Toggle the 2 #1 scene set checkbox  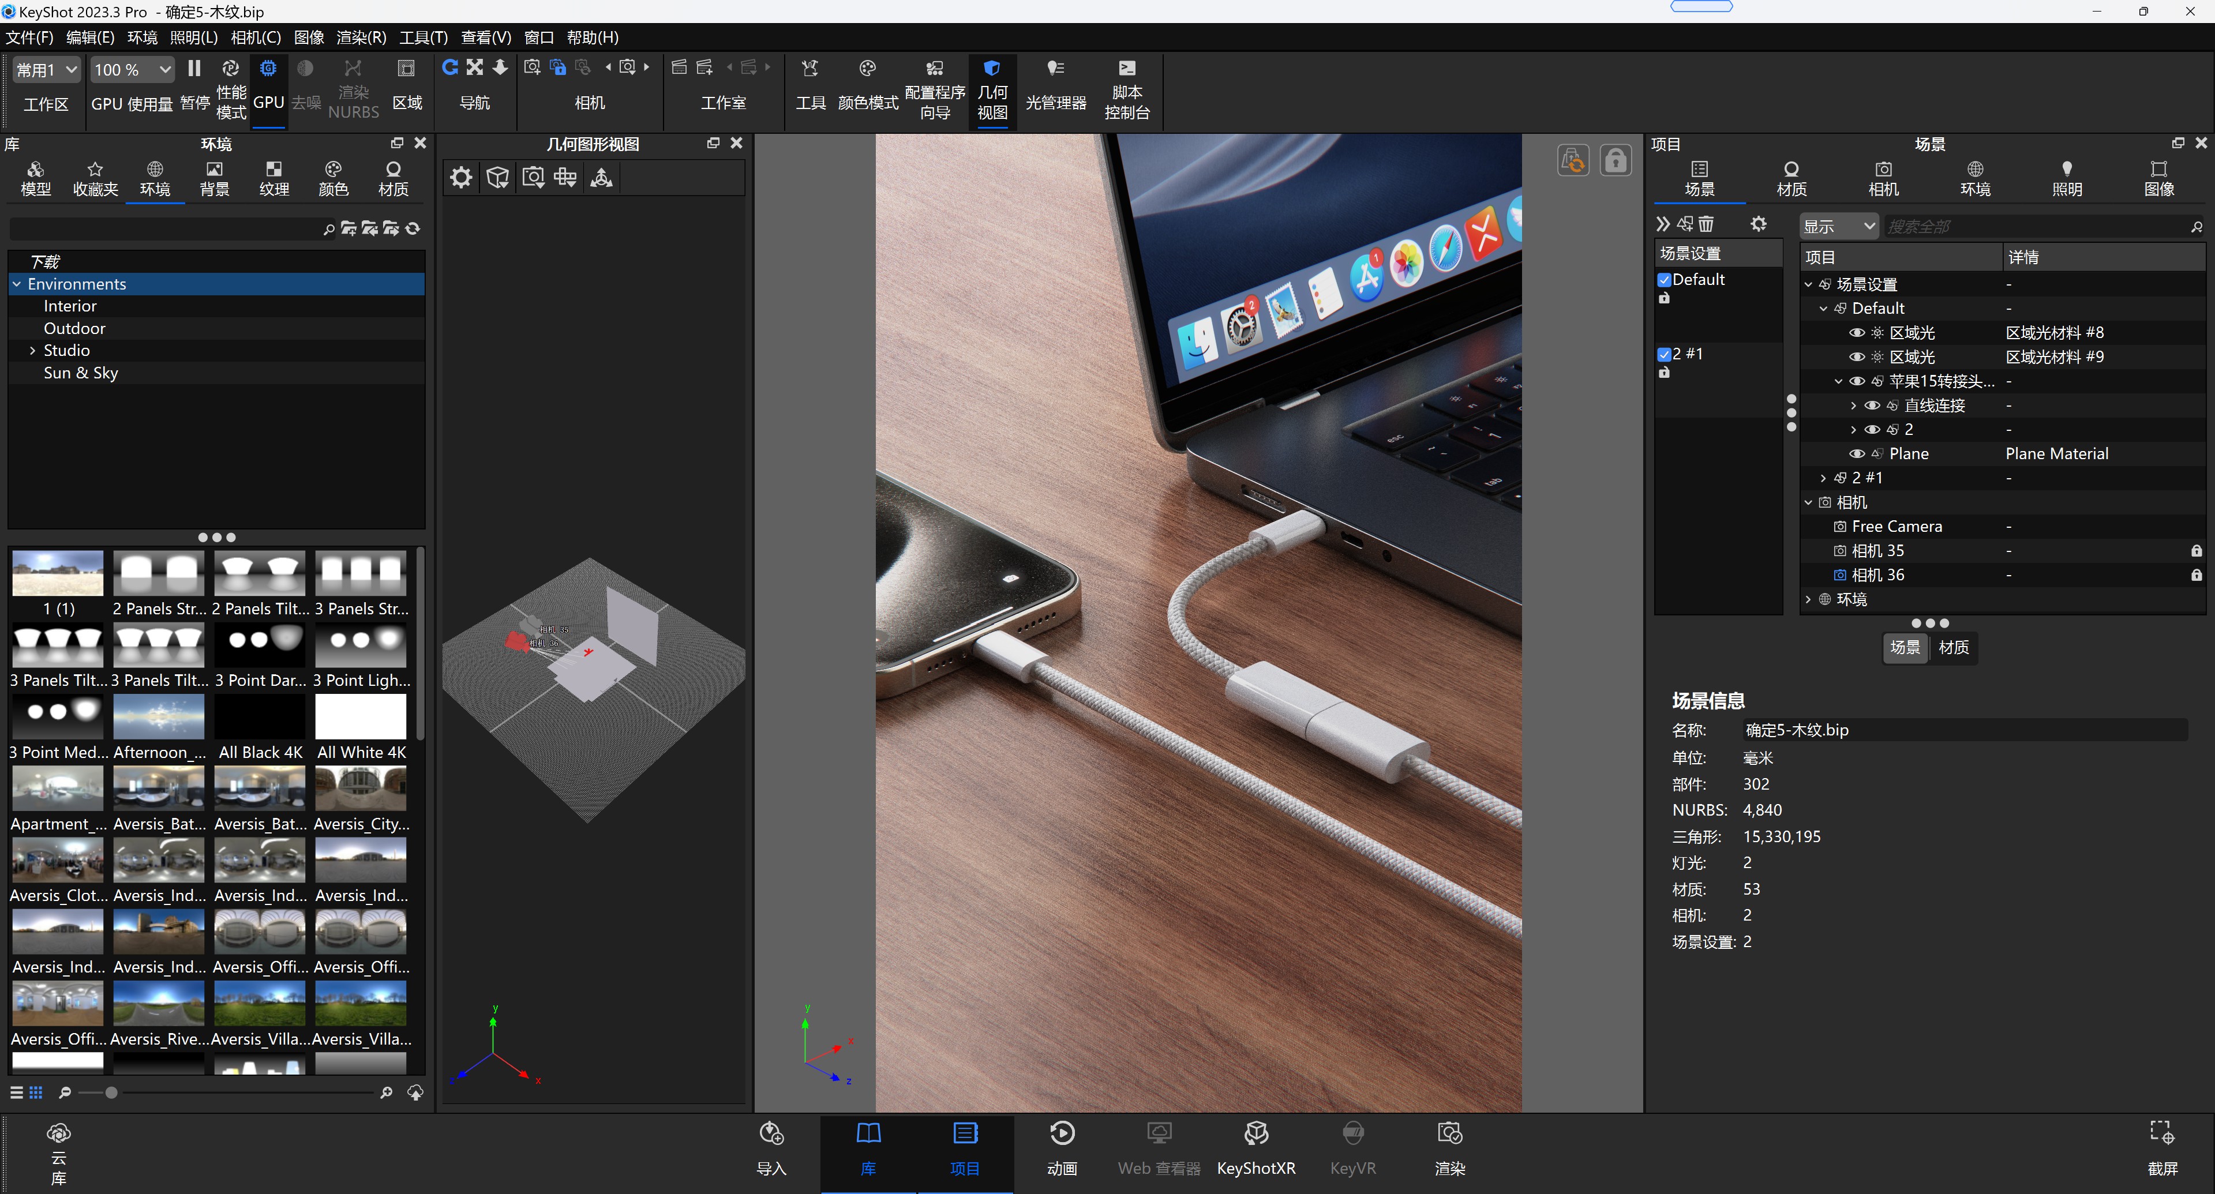(x=1664, y=354)
